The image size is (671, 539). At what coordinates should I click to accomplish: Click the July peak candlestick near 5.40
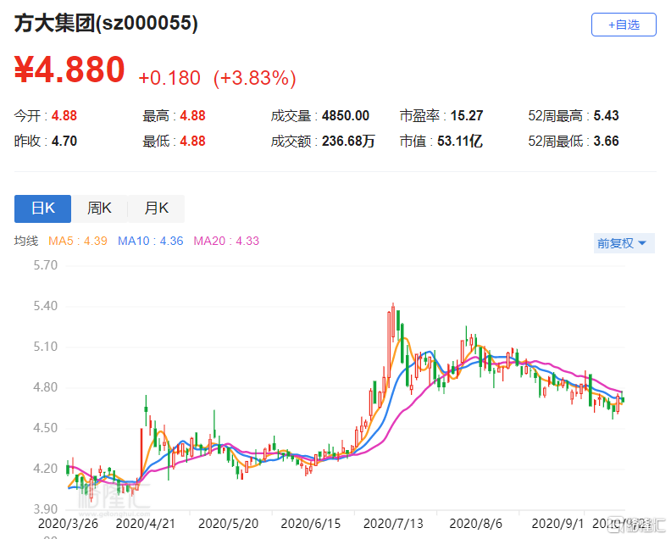pos(393,323)
